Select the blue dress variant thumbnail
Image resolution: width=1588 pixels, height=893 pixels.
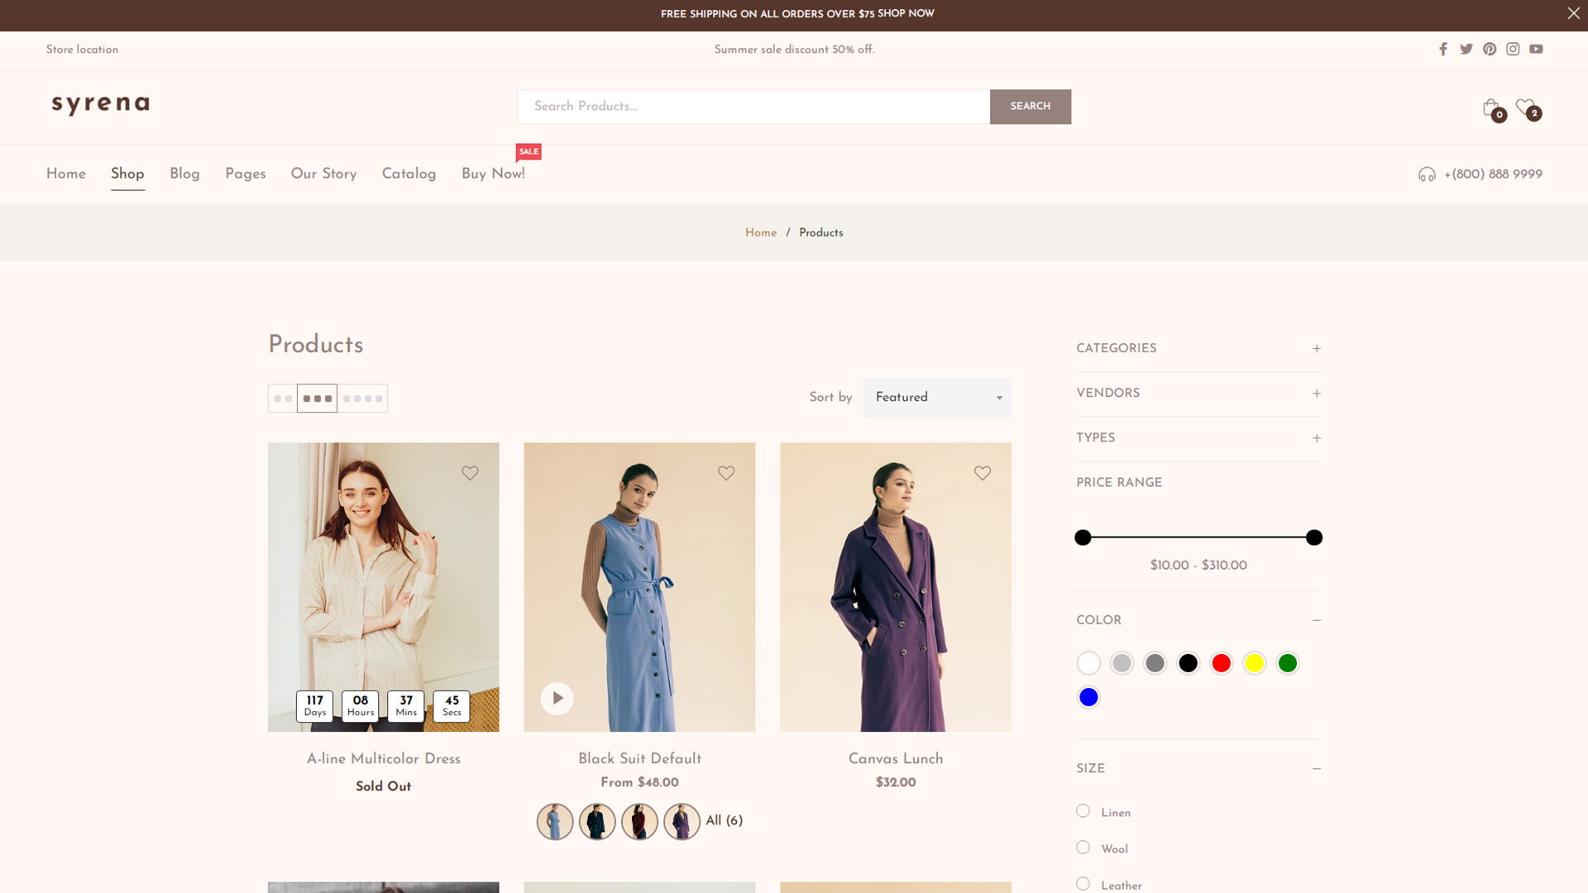[x=555, y=822]
